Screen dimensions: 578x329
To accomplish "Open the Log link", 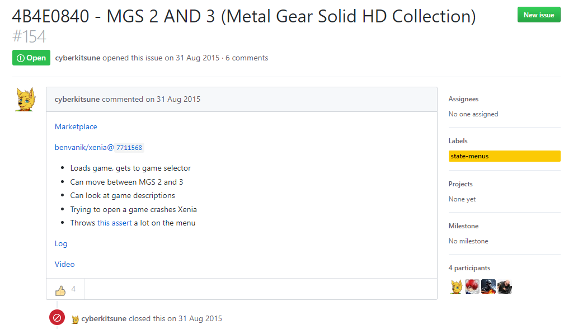I will (61, 243).
